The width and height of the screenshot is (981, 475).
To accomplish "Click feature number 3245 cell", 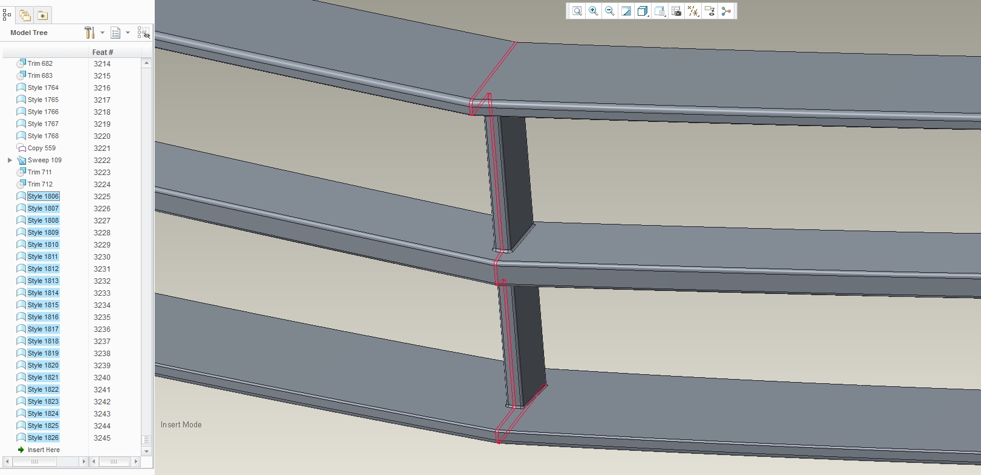I will pos(102,438).
